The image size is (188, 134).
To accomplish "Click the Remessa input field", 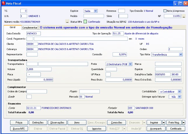I will click(122, 11).
